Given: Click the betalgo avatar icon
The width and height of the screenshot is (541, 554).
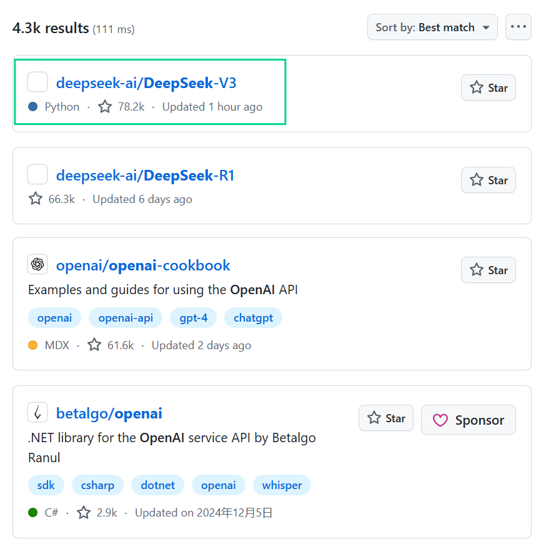Looking at the screenshot, I should 37,412.
